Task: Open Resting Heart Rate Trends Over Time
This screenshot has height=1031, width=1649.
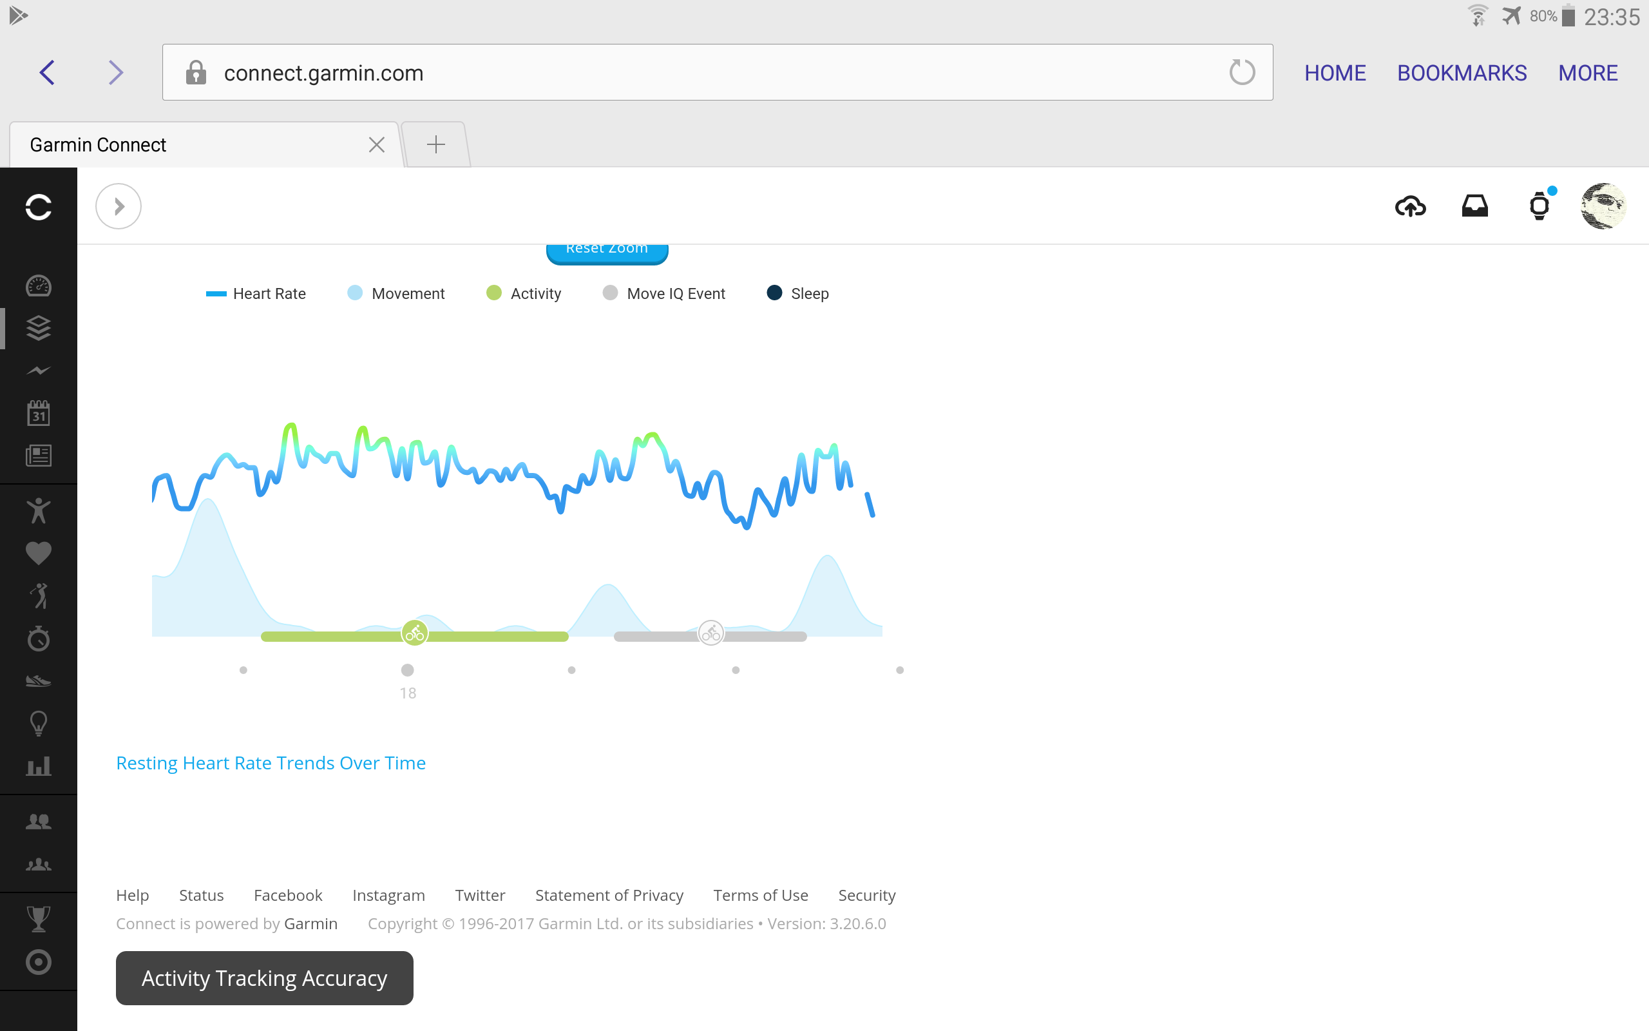Action: (271, 762)
